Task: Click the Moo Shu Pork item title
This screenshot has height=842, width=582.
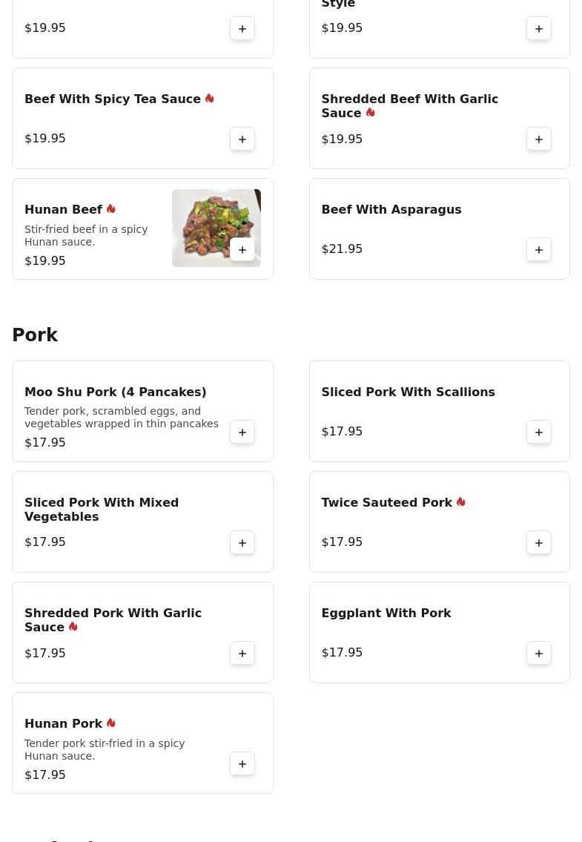Action: [x=115, y=392]
